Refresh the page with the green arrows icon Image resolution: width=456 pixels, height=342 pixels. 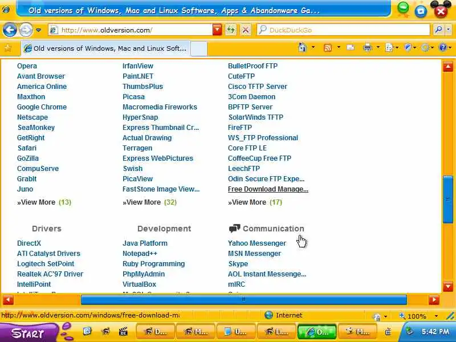pos(231,30)
